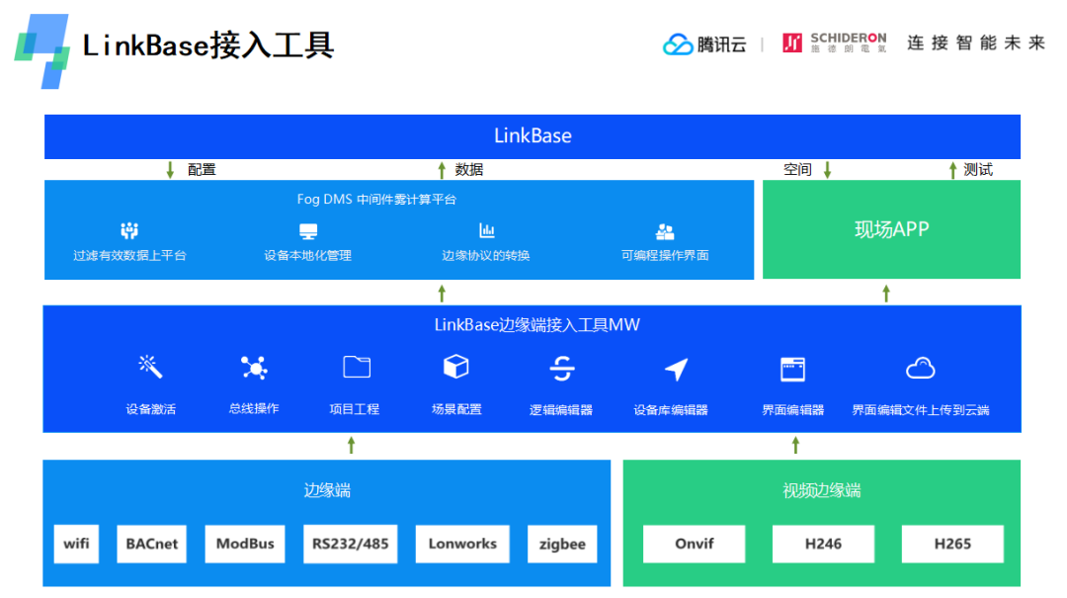Click the cloud icon above 界面编辑文件上传到云端
This screenshot has height=598, width=1067.
(920, 369)
